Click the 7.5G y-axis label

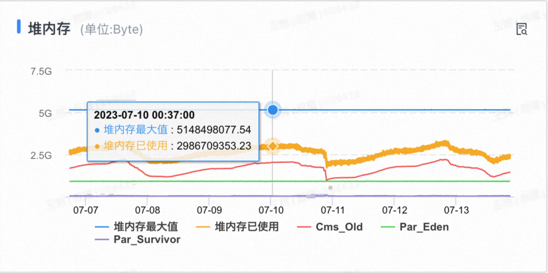click(x=41, y=71)
